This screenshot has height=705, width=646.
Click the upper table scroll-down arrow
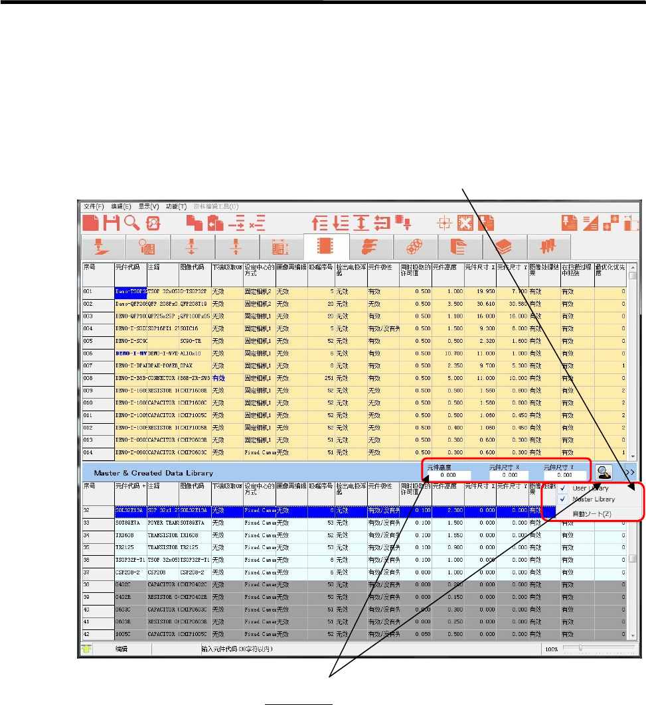pyautogui.click(x=633, y=456)
